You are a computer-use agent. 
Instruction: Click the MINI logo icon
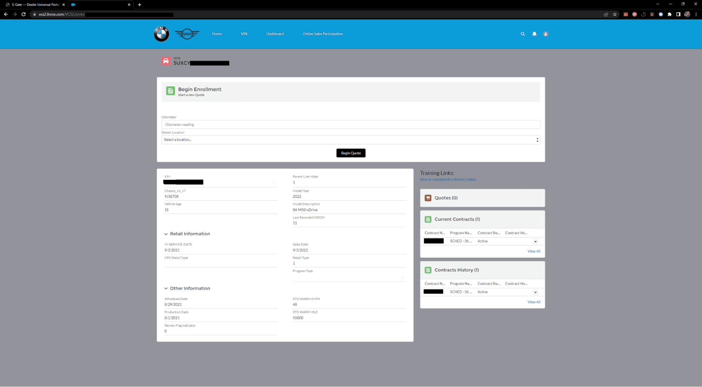click(x=187, y=34)
